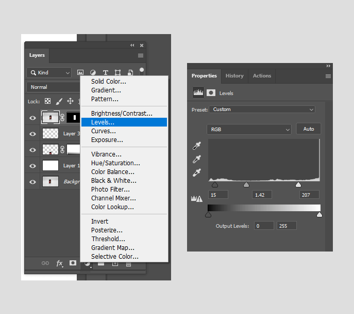The width and height of the screenshot is (354, 314).
Task: Click the shadow input field showing 15
Action: [218, 195]
